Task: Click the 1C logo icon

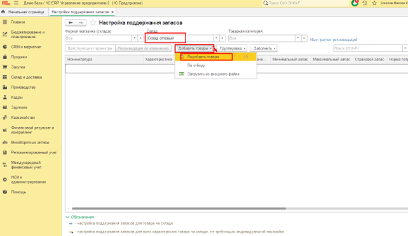Action: point(6,3)
